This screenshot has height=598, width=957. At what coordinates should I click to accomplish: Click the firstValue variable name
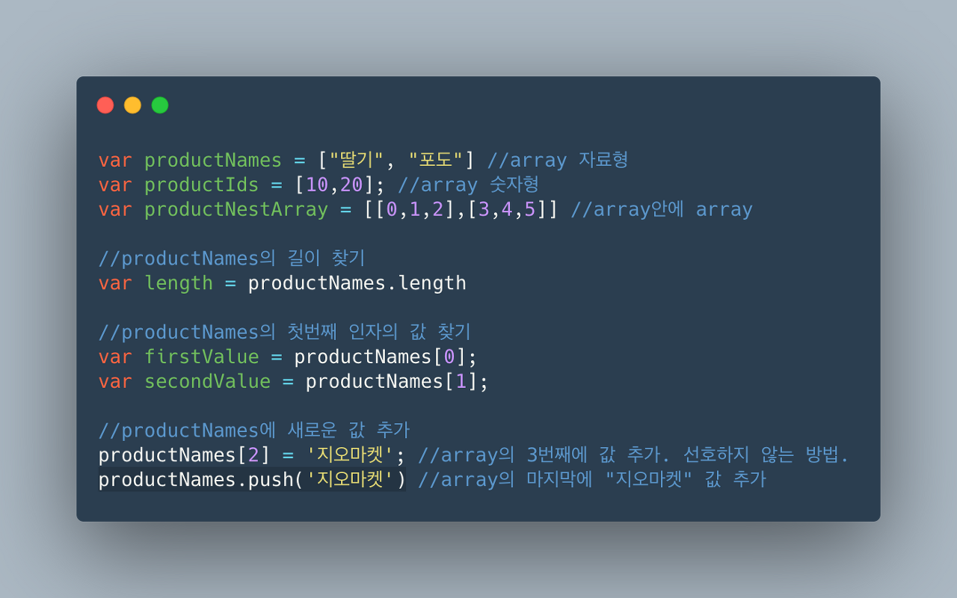[201, 357]
